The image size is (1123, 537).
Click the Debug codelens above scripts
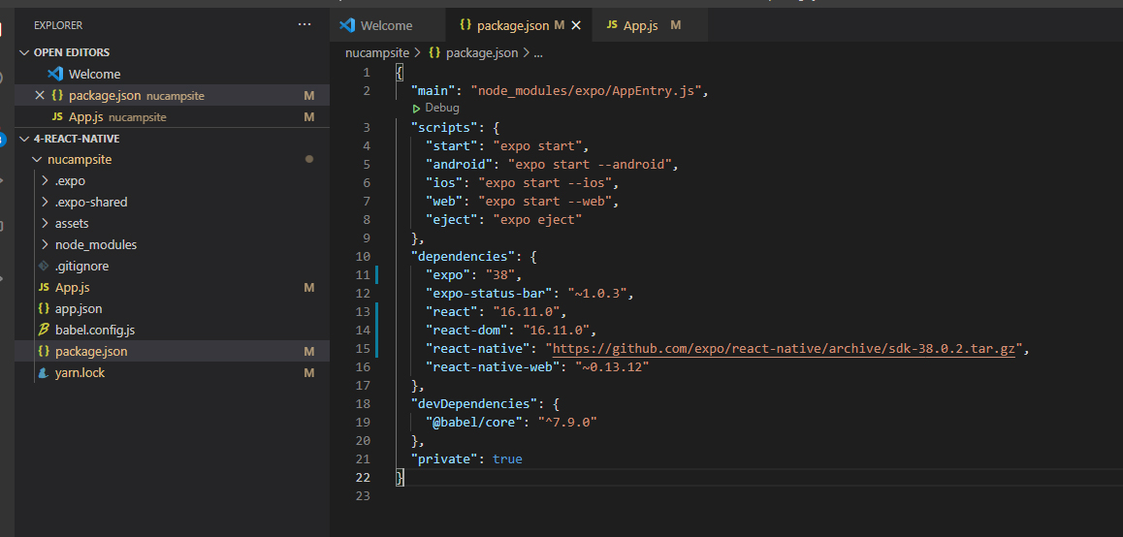[x=435, y=109]
